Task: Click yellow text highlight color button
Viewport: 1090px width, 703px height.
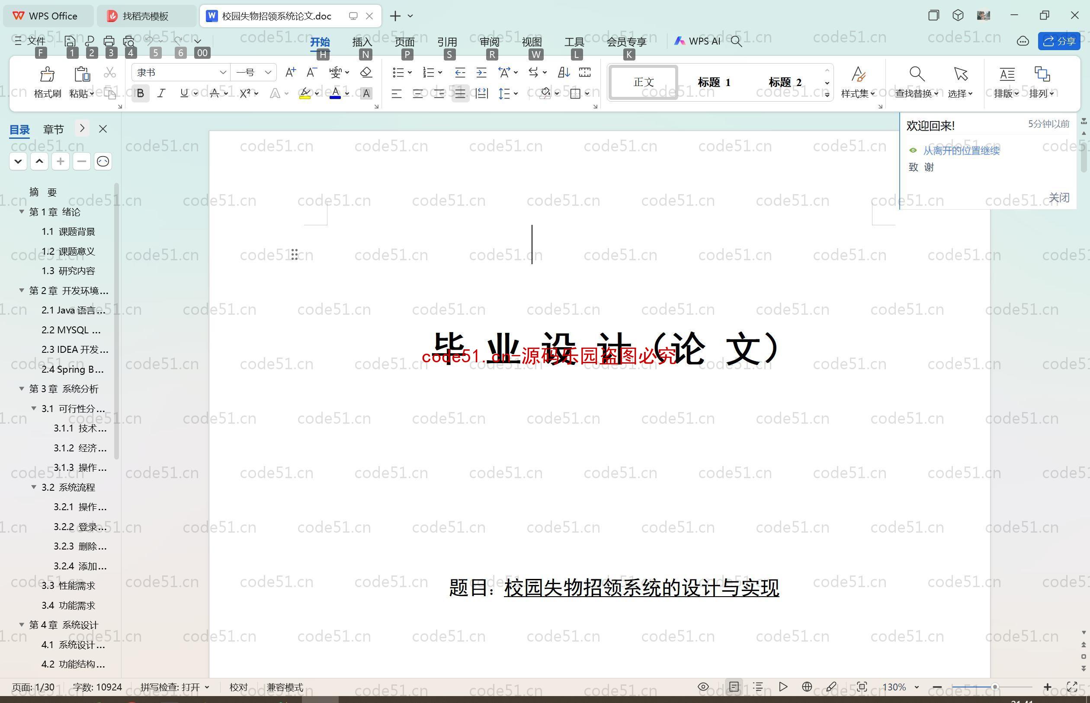Action: (305, 93)
